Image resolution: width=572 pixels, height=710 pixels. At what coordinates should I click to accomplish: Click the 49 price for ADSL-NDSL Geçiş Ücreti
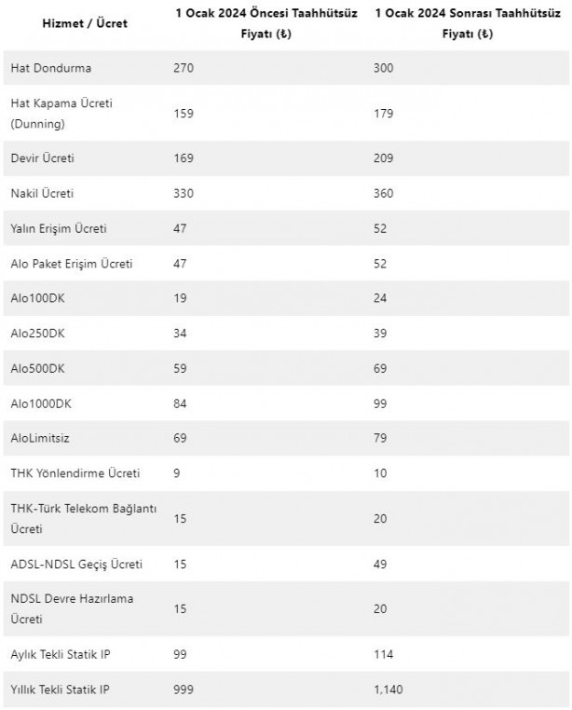(382, 564)
